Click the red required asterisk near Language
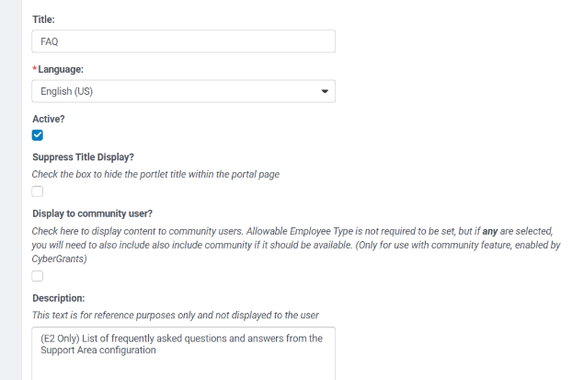 click(x=35, y=68)
